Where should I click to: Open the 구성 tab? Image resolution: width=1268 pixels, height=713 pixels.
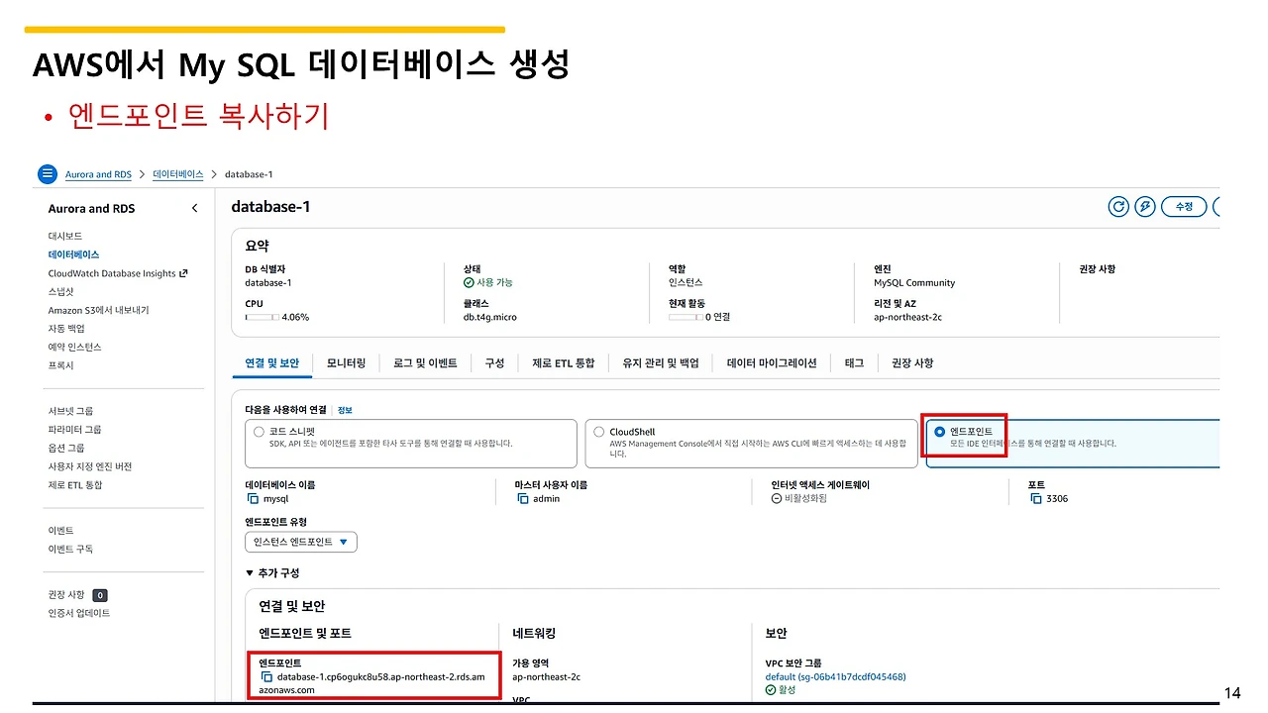pos(494,363)
